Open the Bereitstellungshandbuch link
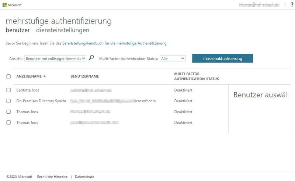 tap(114, 43)
